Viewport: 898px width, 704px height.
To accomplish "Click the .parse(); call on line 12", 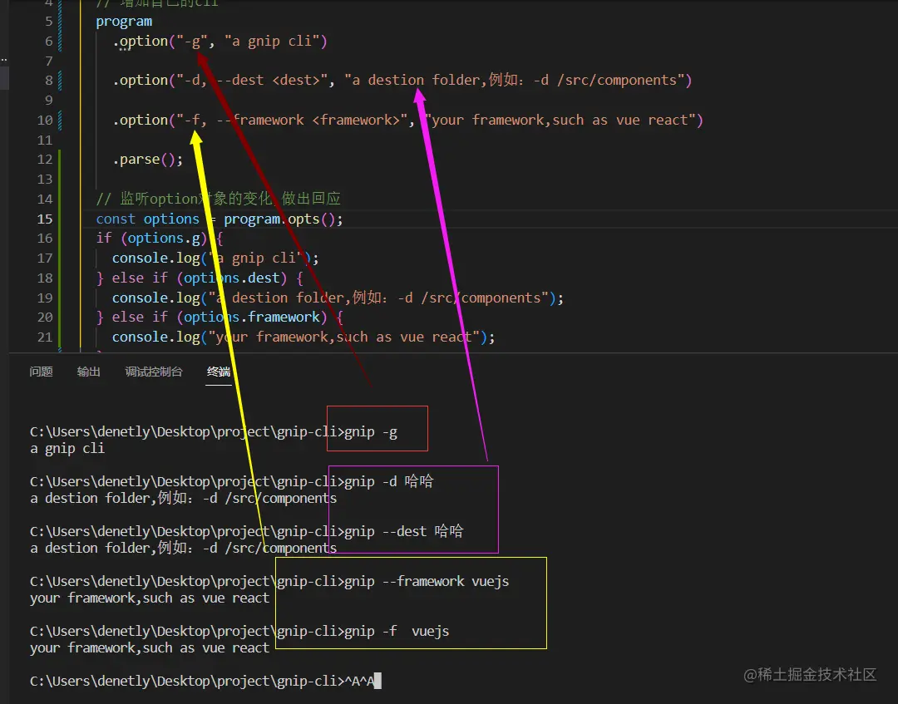I will pos(148,159).
